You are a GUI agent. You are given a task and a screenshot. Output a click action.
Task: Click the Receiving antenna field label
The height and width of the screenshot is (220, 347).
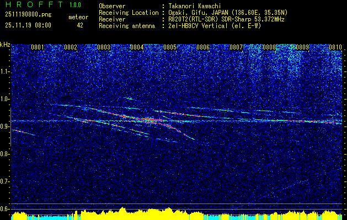tap(127, 26)
